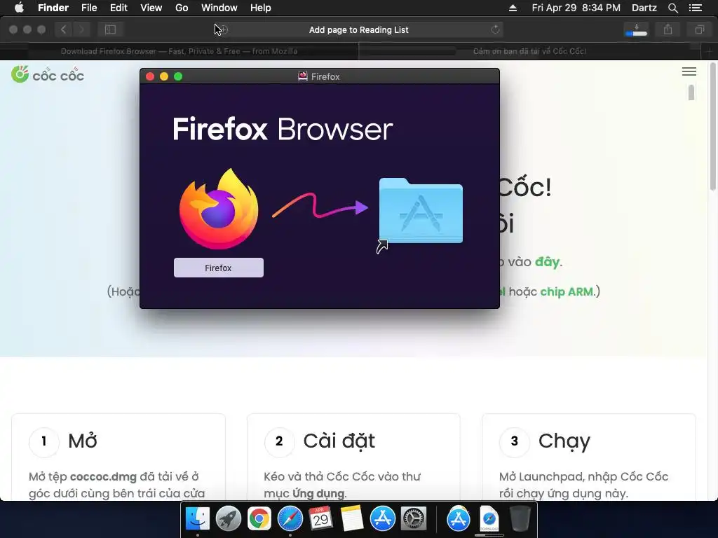Click the Cốc Cốc logo

(x=48, y=74)
